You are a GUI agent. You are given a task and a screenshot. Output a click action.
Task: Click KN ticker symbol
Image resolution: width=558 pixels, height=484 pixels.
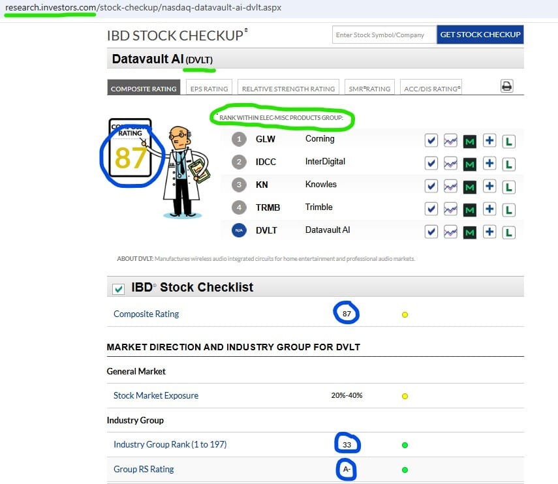(262, 185)
